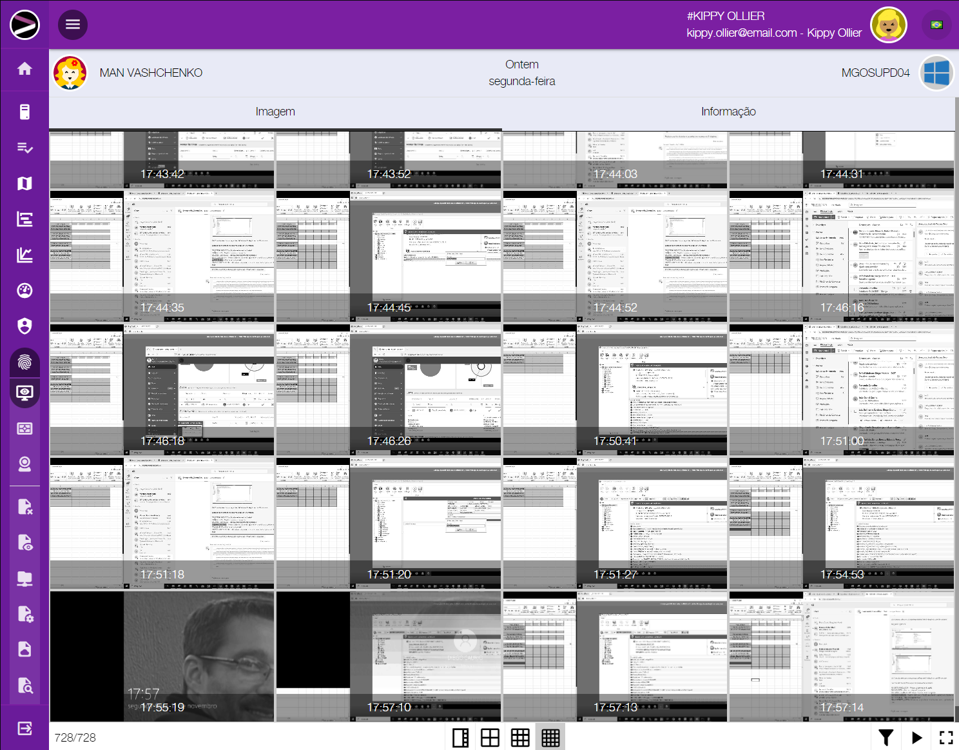Play the screenshot slideshow
Viewport: 959px width, 750px height.
click(x=916, y=737)
